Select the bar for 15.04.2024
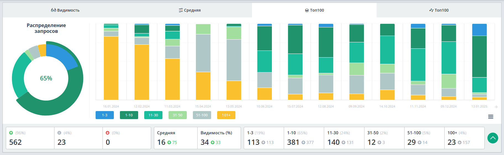Image resolution: width=504 pixels, height=155 pixels. (x=203, y=62)
